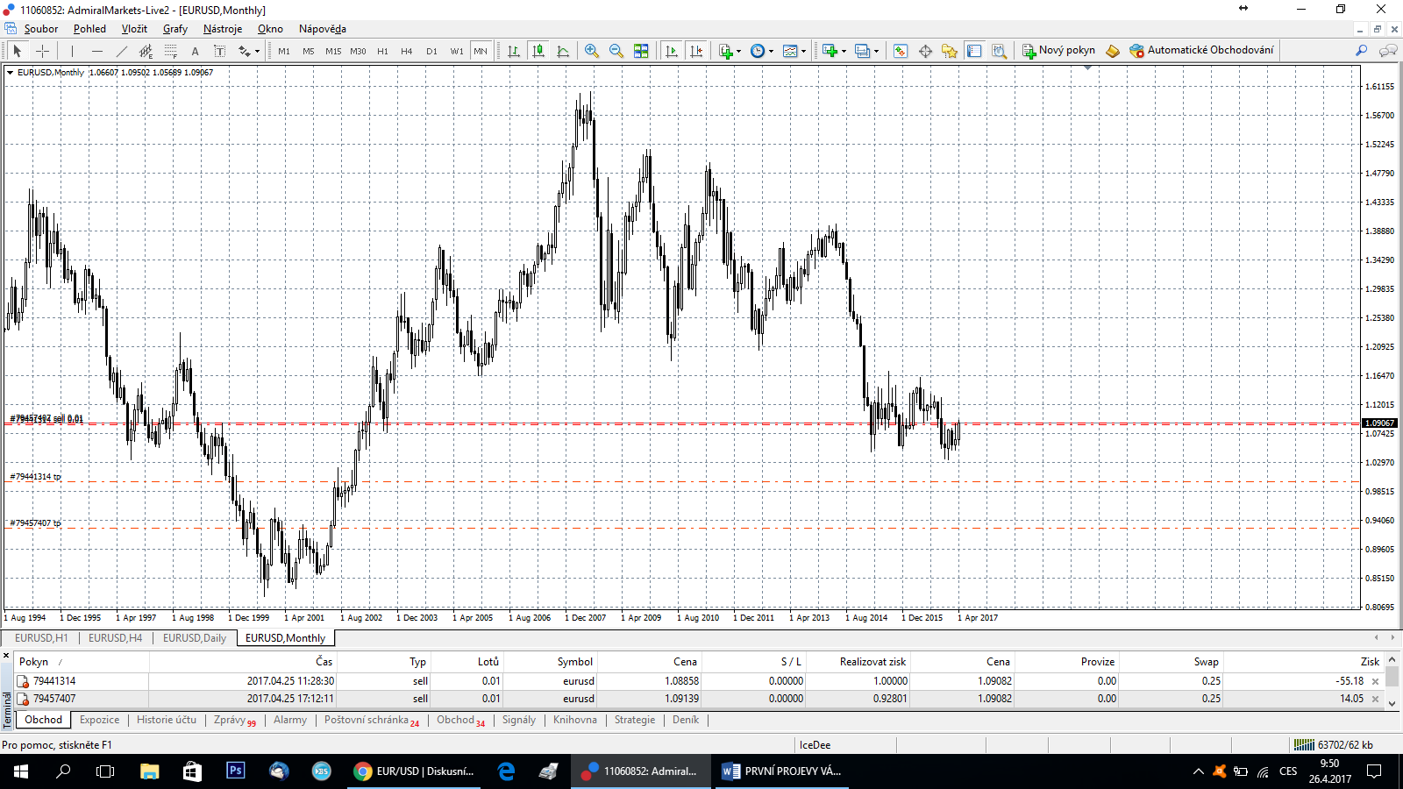
Task: Close order 79441314 with the x
Action: coord(1375,681)
